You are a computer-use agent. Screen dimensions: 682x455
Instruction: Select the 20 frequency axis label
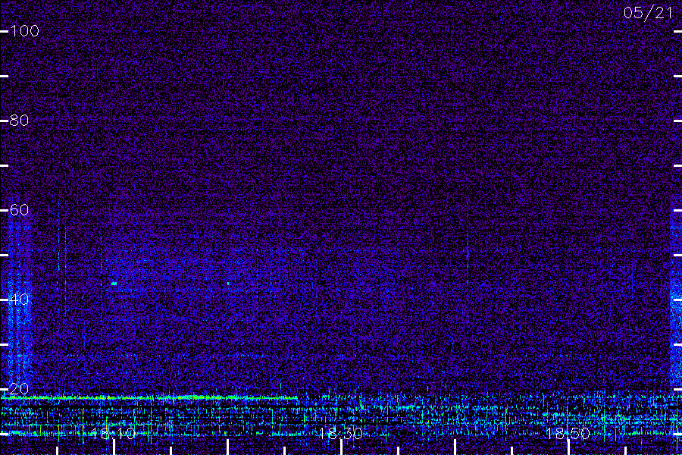pyautogui.click(x=19, y=388)
